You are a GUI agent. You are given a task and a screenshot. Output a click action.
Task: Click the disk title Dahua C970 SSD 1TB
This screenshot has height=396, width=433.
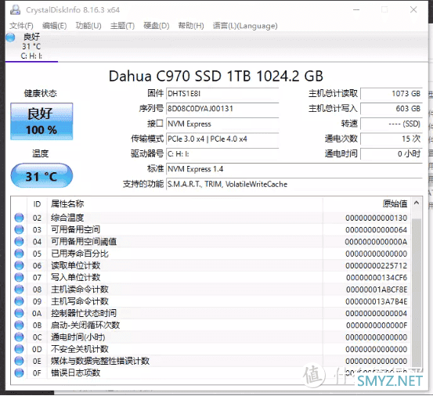(215, 76)
